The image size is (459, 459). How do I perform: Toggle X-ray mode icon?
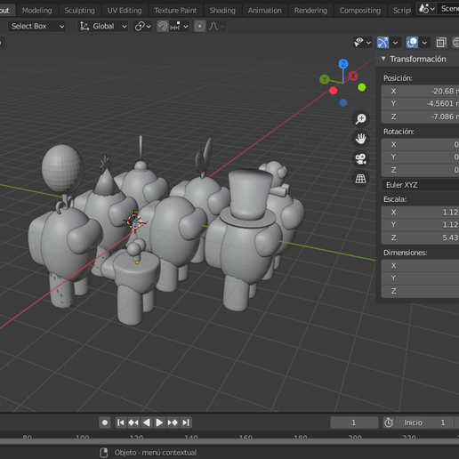click(x=441, y=43)
